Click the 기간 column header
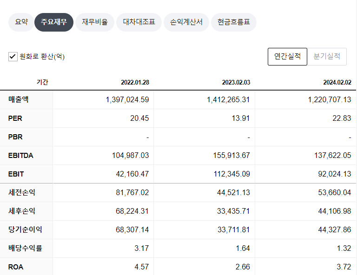 point(42,82)
